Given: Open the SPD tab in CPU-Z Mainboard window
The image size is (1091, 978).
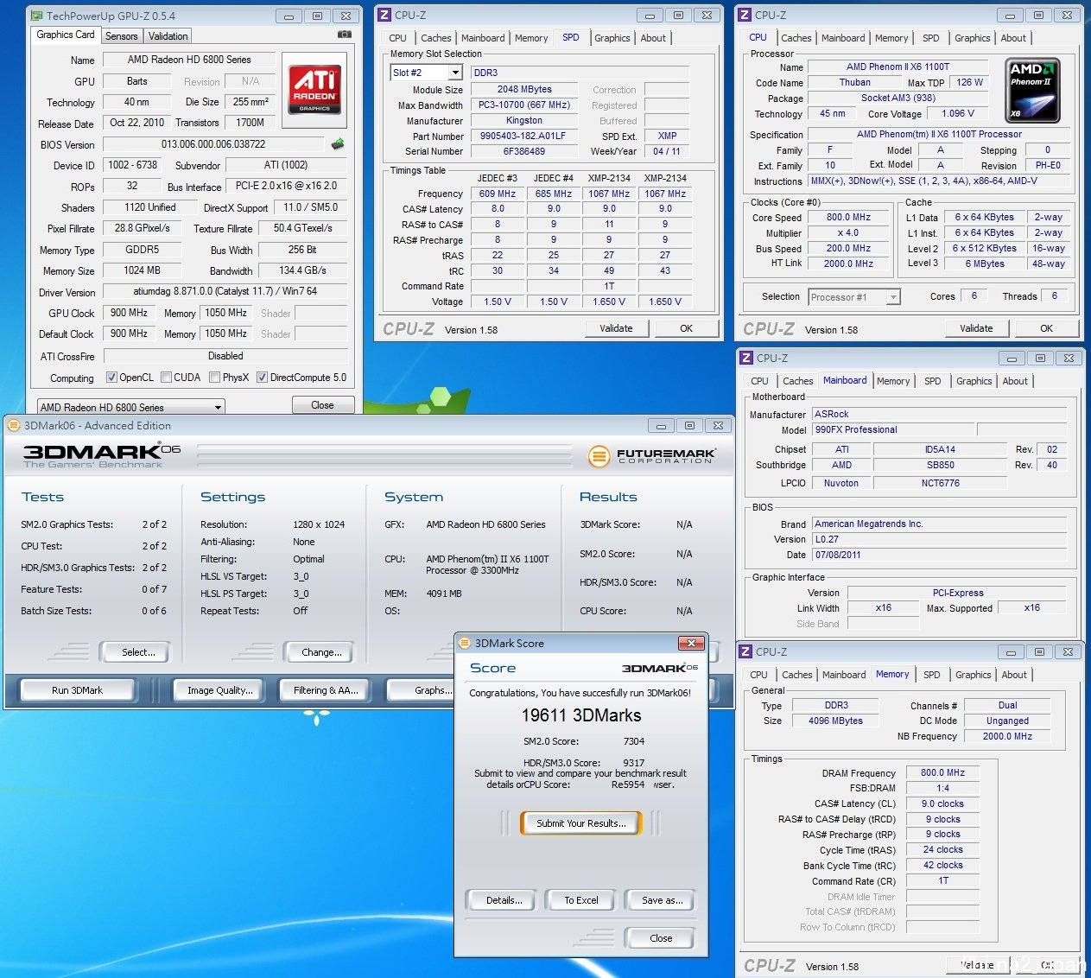Looking at the screenshot, I should [933, 381].
